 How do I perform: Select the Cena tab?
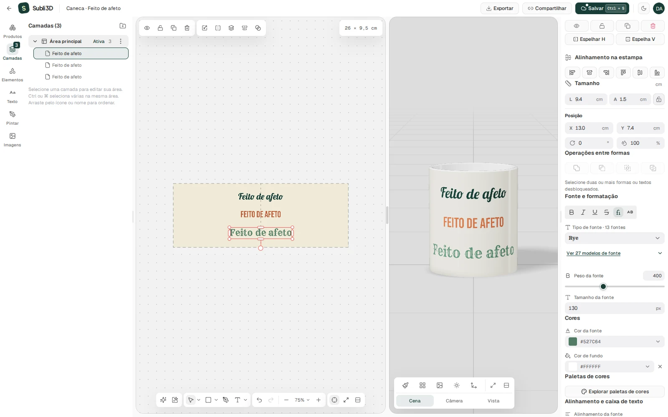pyautogui.click(x=415, y=401)
